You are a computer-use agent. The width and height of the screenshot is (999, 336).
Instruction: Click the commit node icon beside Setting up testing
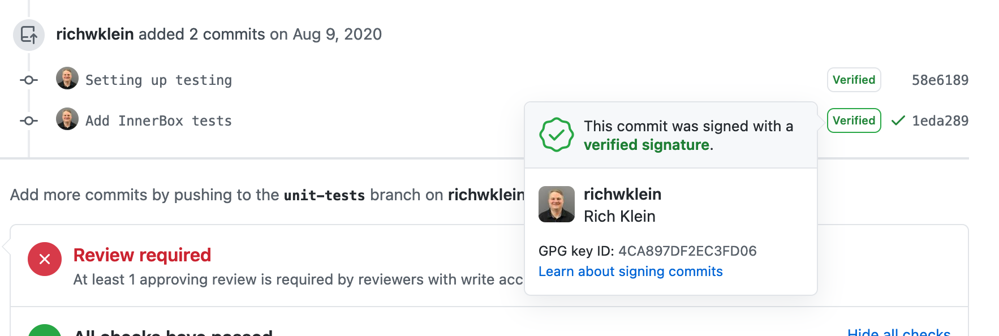pyautogui.click(x=28, y=80)
